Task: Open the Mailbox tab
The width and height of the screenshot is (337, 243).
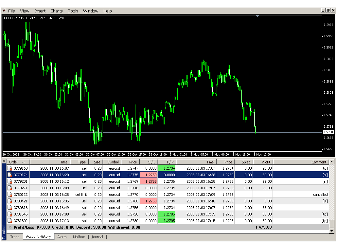Action: point(79,237)
